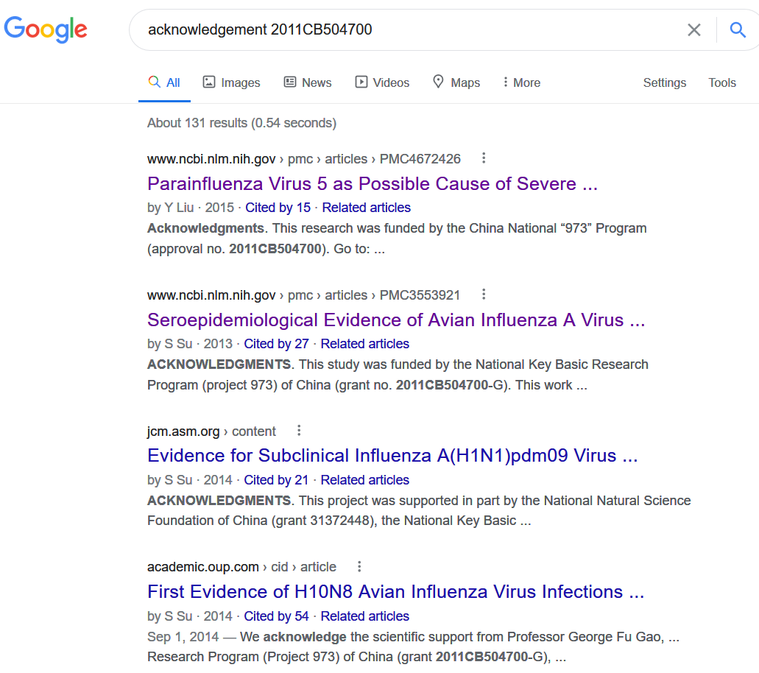Open search Settings
The width and height of the screenshot is (759, 673).
tap(664, 82)
